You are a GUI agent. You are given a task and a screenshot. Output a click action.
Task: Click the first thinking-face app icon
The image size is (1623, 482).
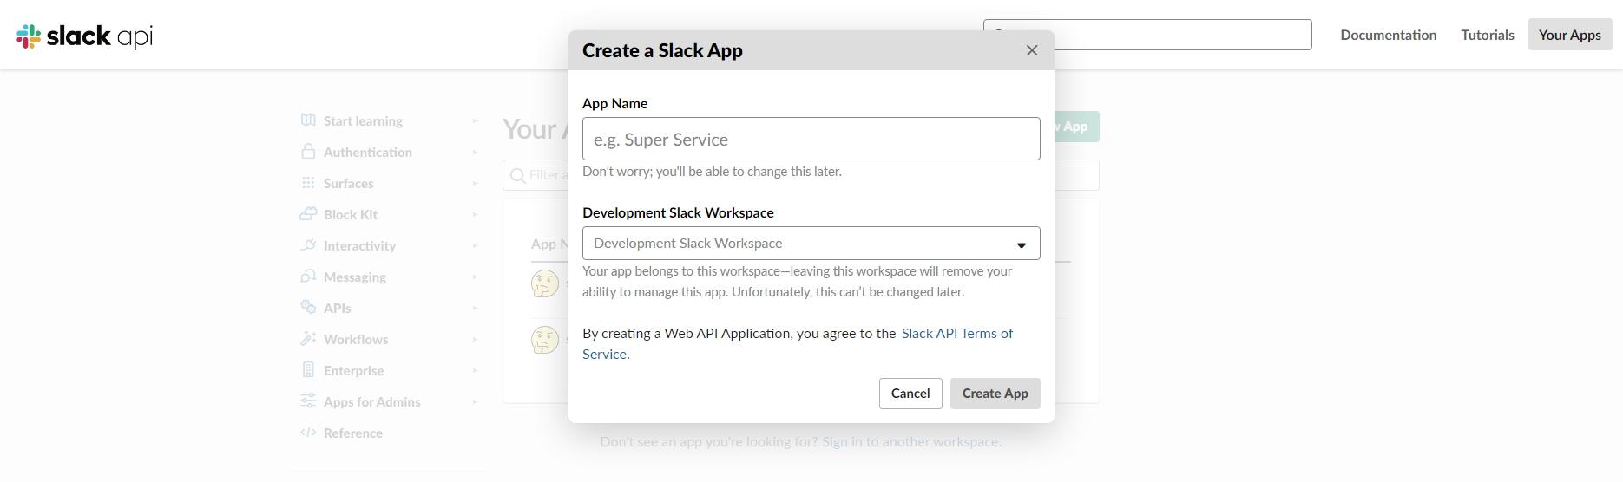(545, 283)
